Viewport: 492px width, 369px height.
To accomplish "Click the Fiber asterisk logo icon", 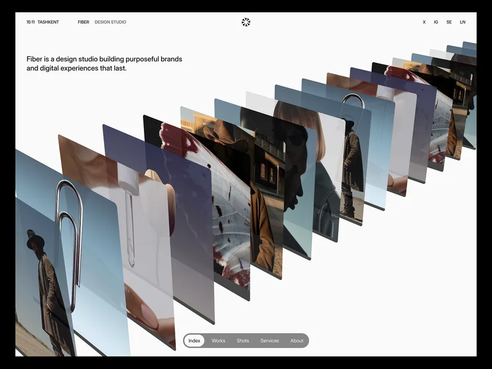I will point(246,22).
